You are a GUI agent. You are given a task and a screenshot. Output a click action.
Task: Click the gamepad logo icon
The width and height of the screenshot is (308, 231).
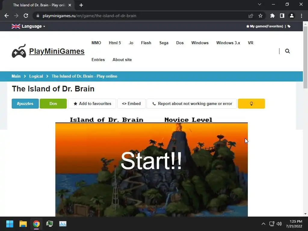point(19,51)
